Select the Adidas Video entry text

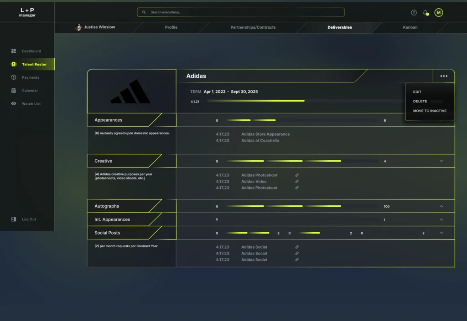[254, 181]
